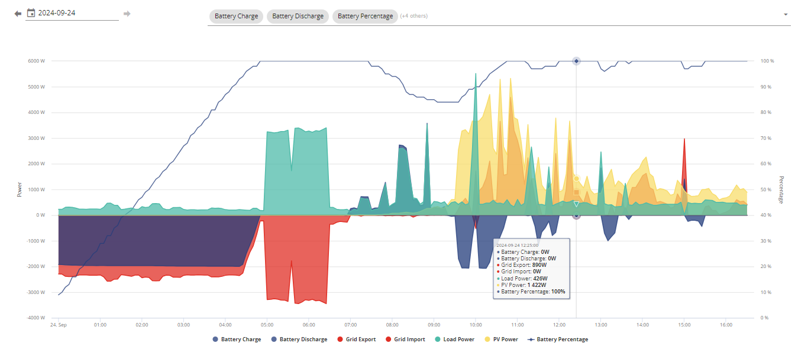Click the 12:00 x-axis label
The height and width of the screenshot is (356, 798).
[x=559, y=325]
